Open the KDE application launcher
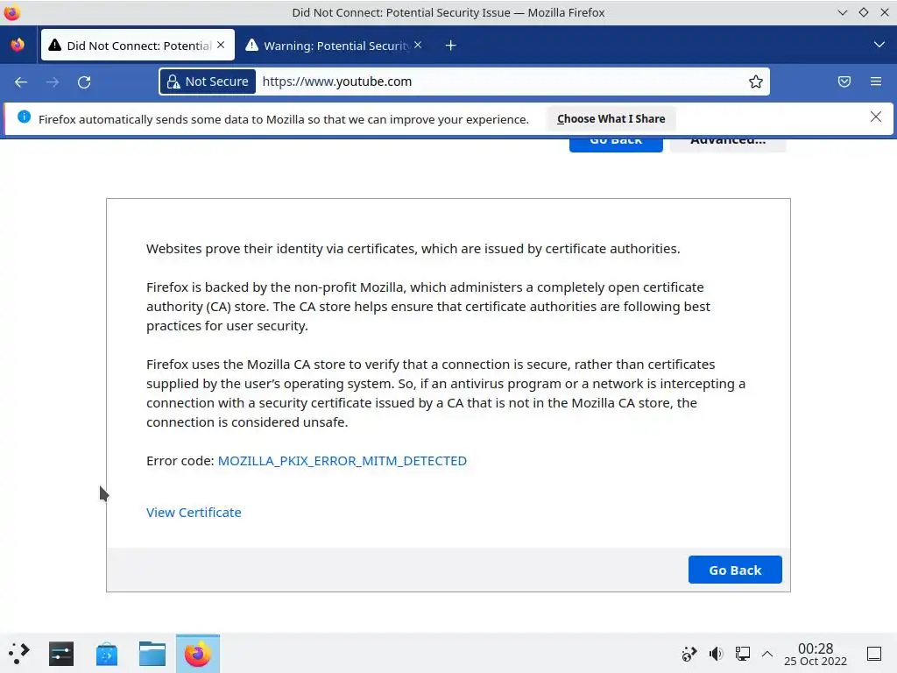The height and width of the screenshot is (673, 897). click(x=18, y=654)
